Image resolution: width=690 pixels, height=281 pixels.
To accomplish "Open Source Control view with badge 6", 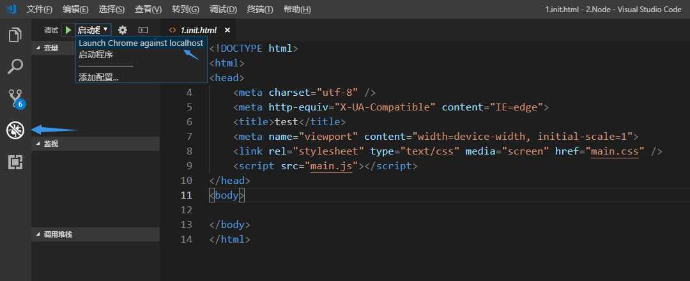I will [16, 99].
